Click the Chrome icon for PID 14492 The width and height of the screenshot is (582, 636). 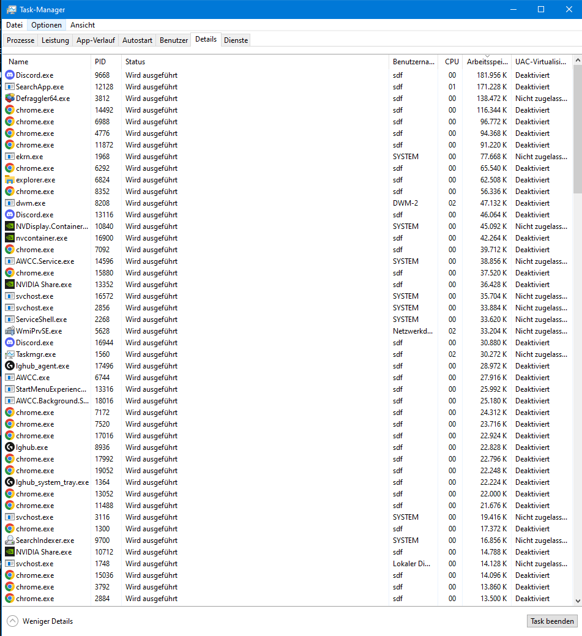pos(10,110)
